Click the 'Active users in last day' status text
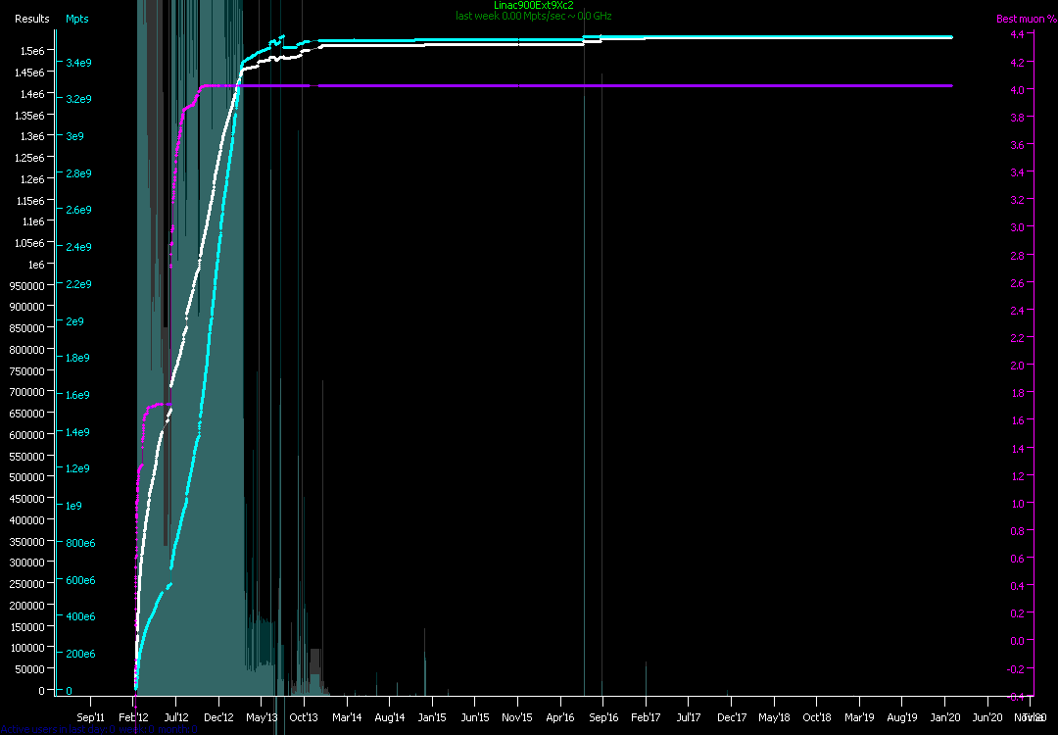The width and height of the screenshot is (1058, 735). tap(98, 729)
